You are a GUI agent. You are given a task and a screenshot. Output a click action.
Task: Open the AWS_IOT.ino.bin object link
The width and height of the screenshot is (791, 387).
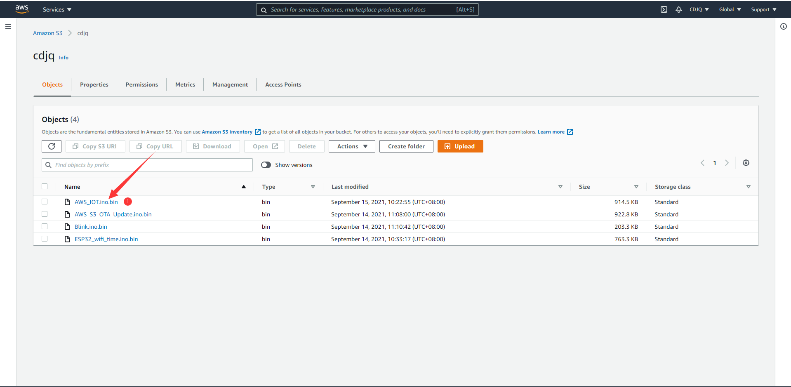point(96,202)
